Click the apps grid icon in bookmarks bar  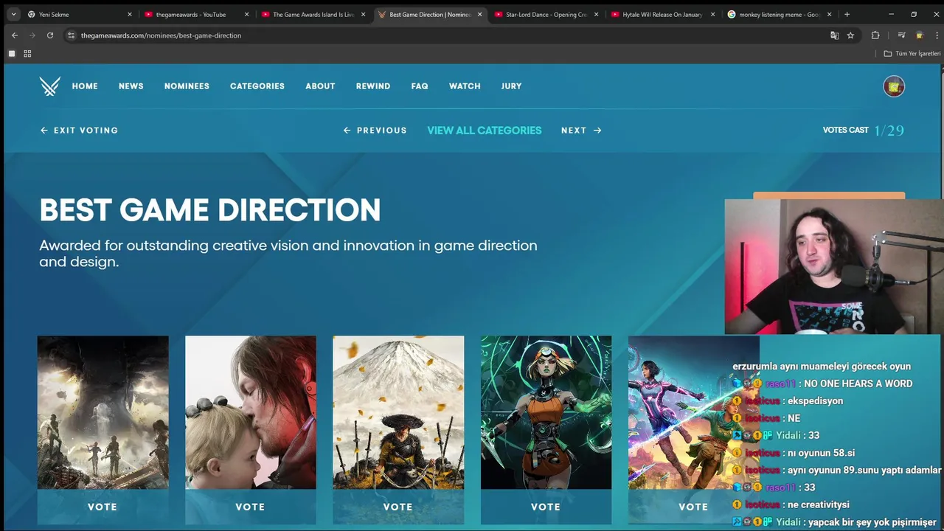point(27,54)
